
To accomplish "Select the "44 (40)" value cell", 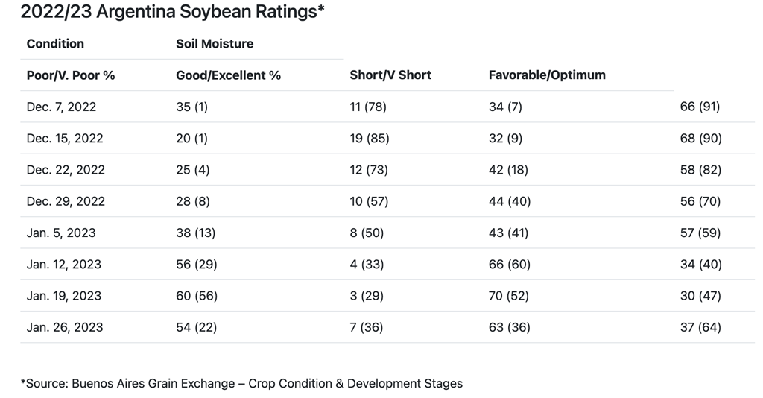I will tap(508, 201).
